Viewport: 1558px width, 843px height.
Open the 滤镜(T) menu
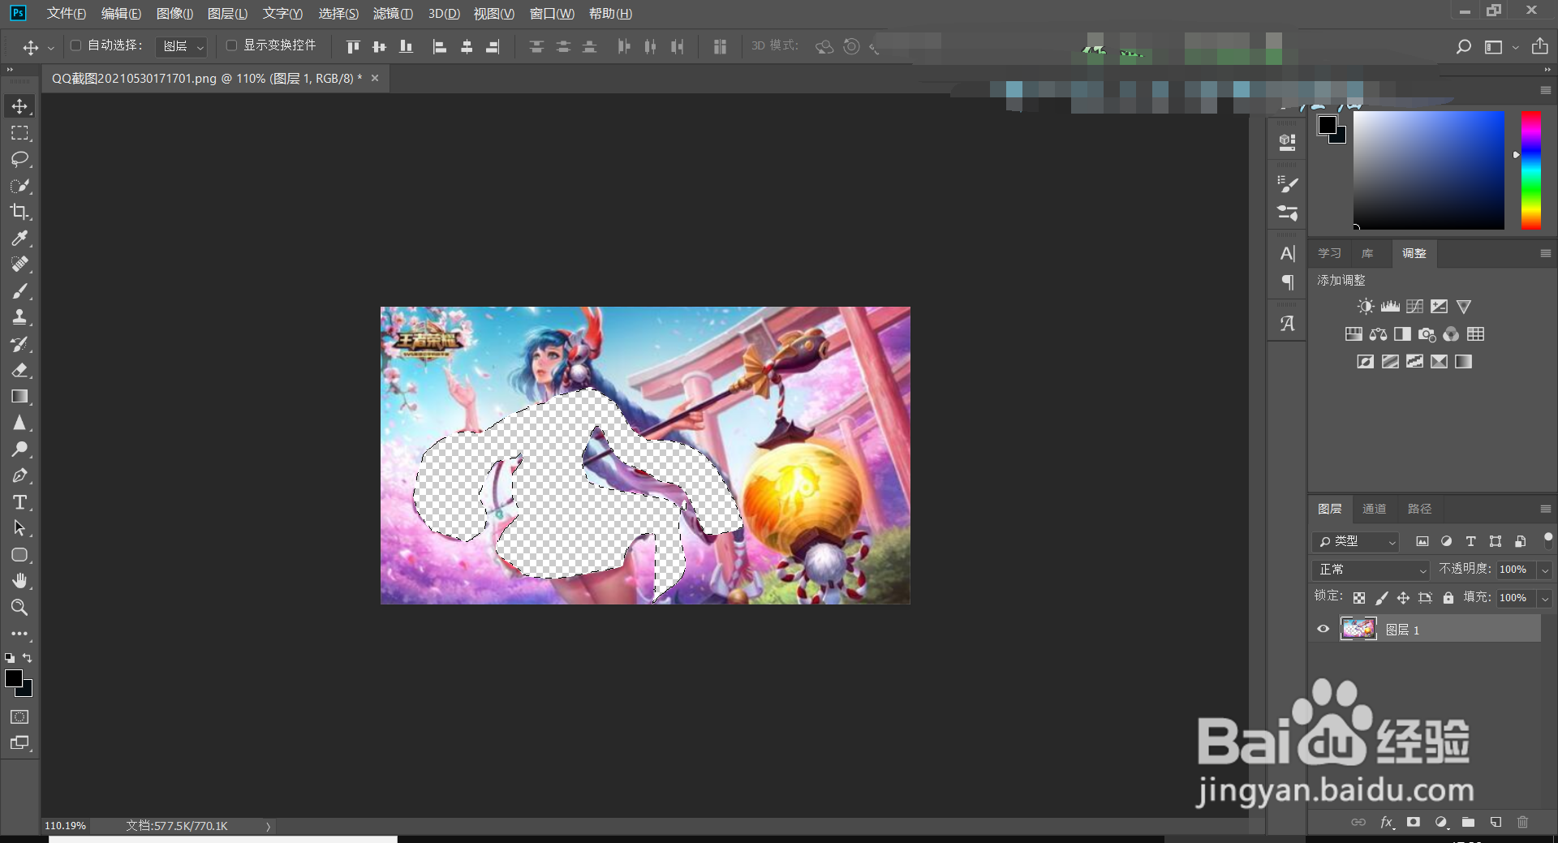point(393,14)
